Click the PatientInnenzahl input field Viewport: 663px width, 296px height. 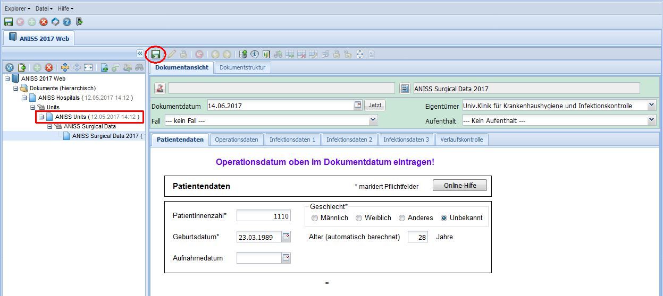[264, 216]
